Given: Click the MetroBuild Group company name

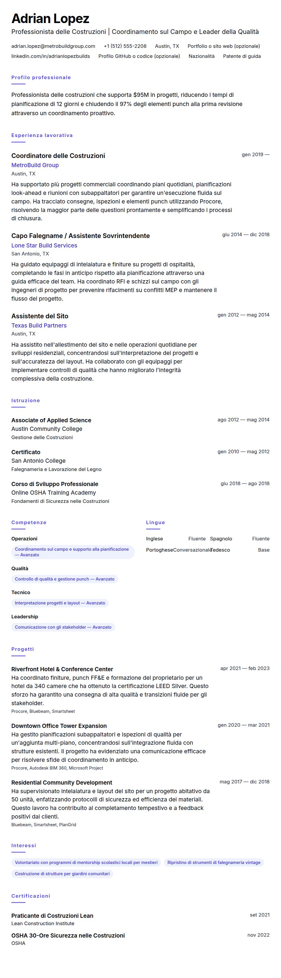Looking at the screenshot, I should pos(35,165).
